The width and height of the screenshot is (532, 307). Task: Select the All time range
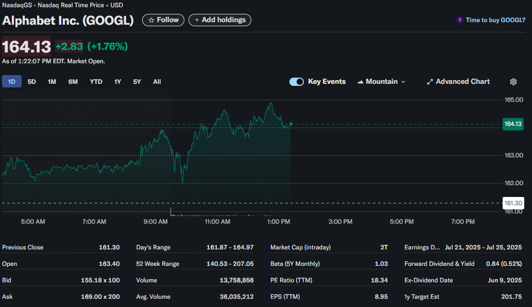pos(157,81)
